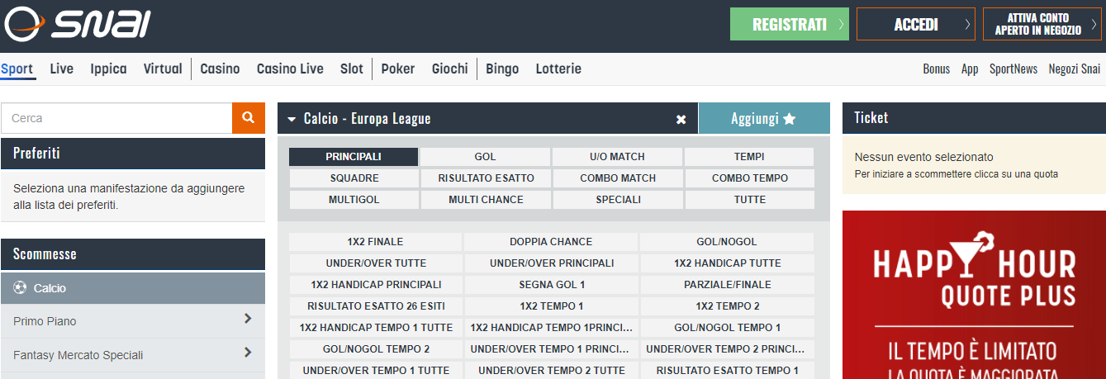Viewport: 1106px width, 379px height.
Task: Click inside the Cerca search field
Action: [116, 118]
